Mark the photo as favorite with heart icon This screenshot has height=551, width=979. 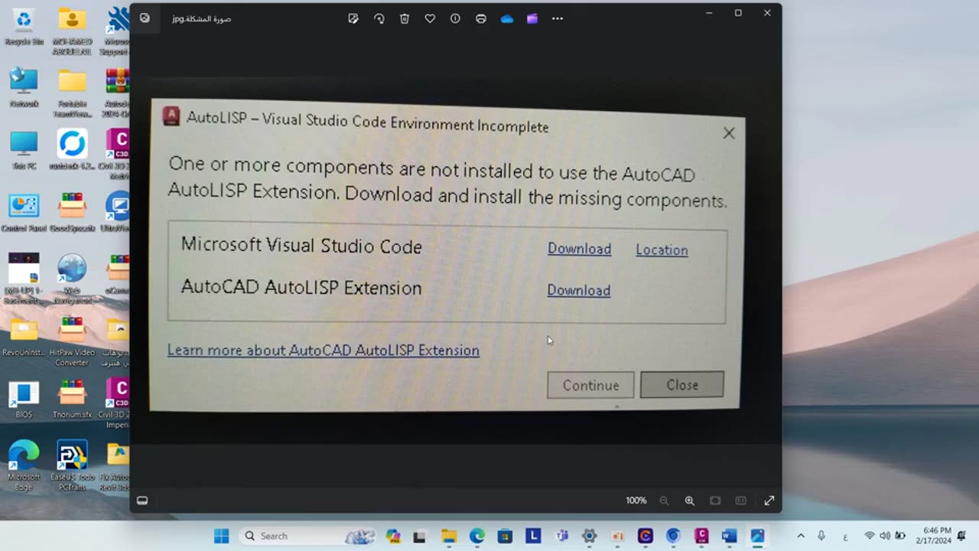pyautogui.click(x=430, y=18)
